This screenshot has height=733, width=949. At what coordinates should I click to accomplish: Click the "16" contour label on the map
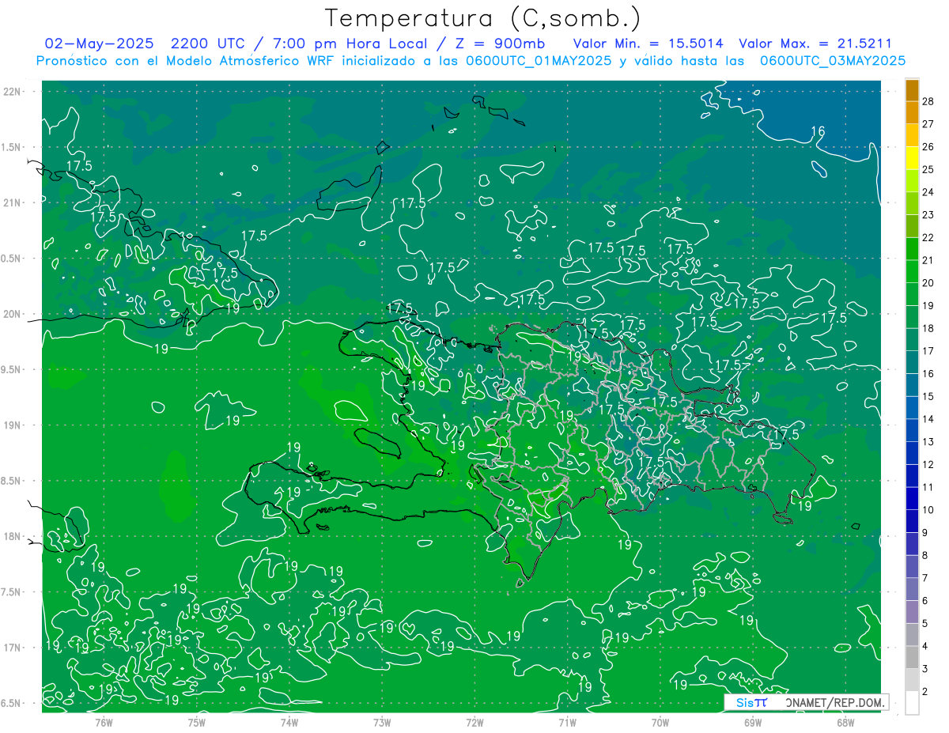[x=819, y=131]
